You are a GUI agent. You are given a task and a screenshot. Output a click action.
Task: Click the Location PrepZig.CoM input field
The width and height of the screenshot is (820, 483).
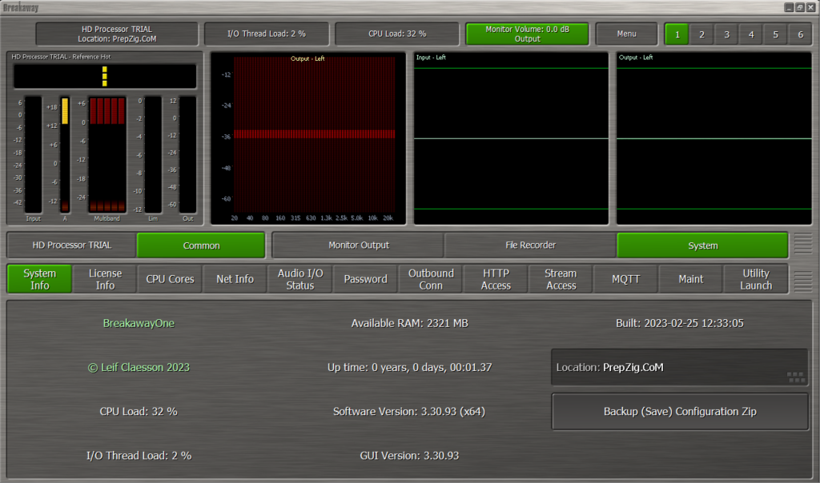click(680, 367)
